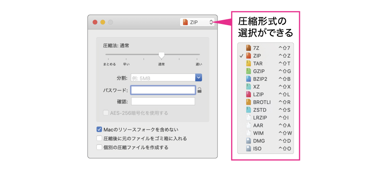Click the ZIP icon in the title bar popup
This screenshot has width=387, height=176.
(185, 22)
